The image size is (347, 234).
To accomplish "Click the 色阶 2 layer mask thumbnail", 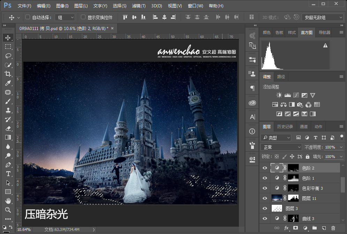I will 293,168.
